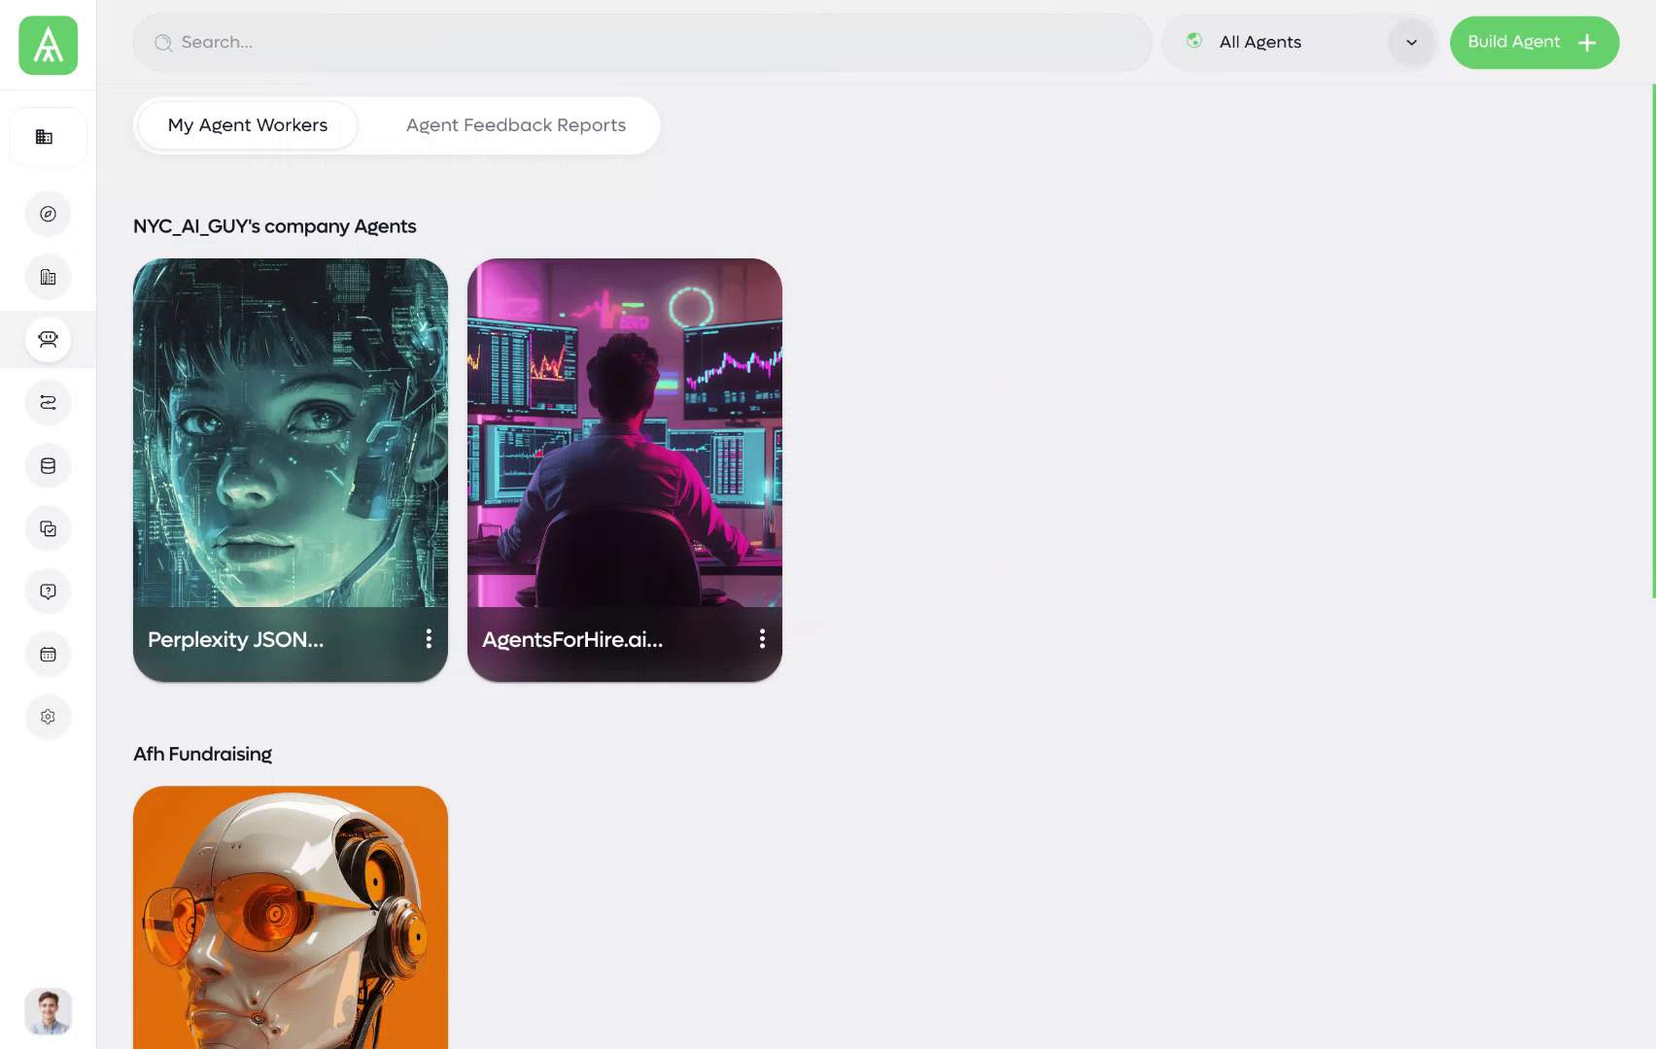Switch to Agent Feedback Reports tab
This screenshot has height=1049, width=1656.
[x=516, y=125]
